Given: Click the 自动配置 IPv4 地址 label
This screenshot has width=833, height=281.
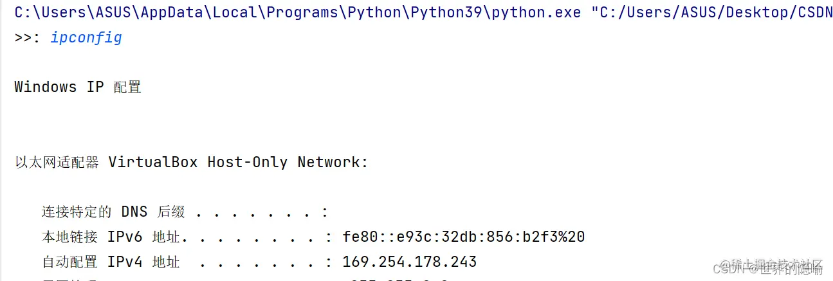Looking at the screenshot, I should pos(111,262).
